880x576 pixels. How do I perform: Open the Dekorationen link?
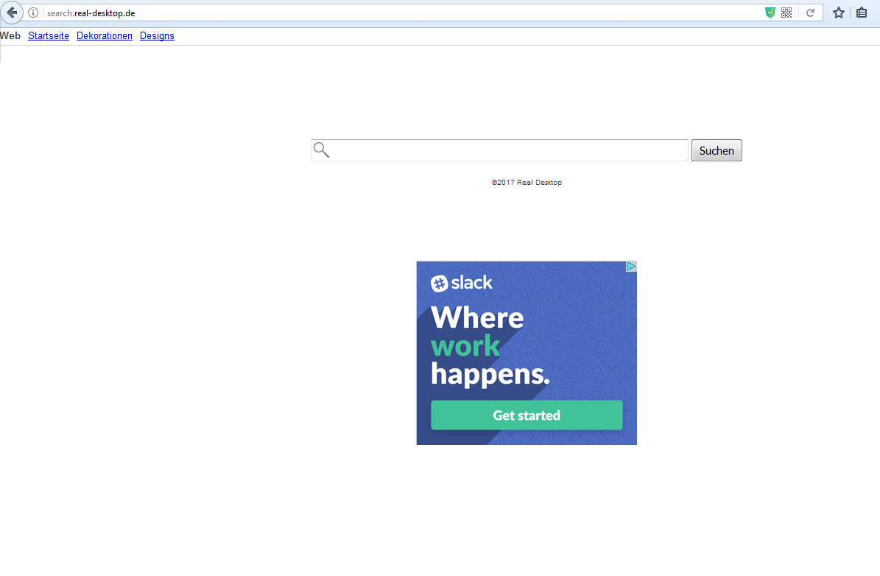(x=105, y=36)
